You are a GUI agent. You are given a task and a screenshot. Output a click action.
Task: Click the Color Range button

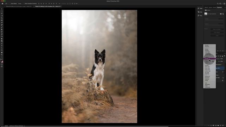217,32
